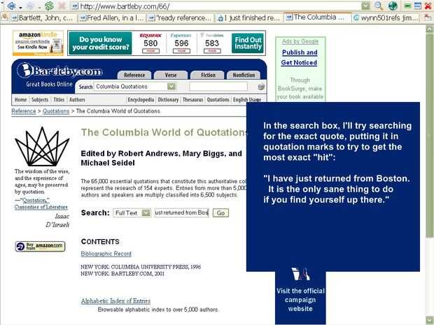Click the address bar URL field
Image resolution: width=434 pixels, height=325 pixels.
click(x=216, y=6)
